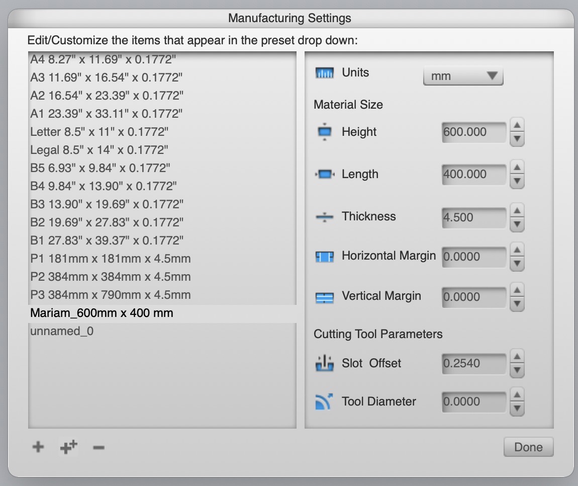Click the Thickness icon

[x=325, y=217]
